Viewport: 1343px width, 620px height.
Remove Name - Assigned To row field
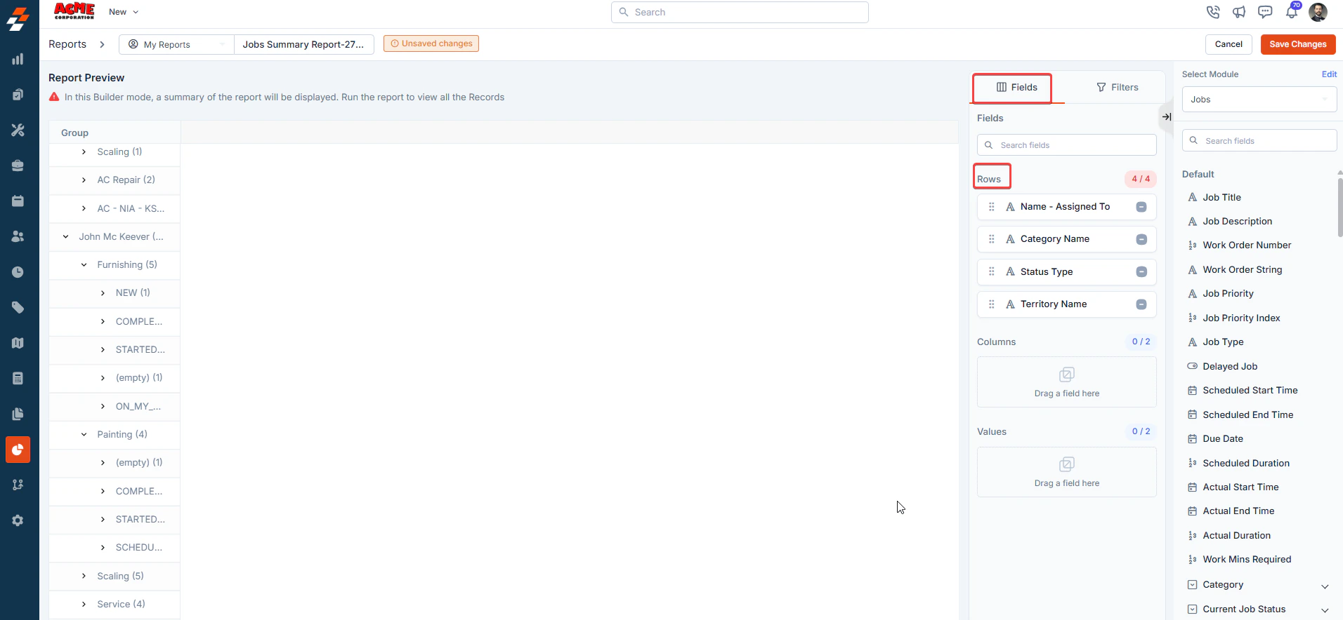pos(1141,207)
